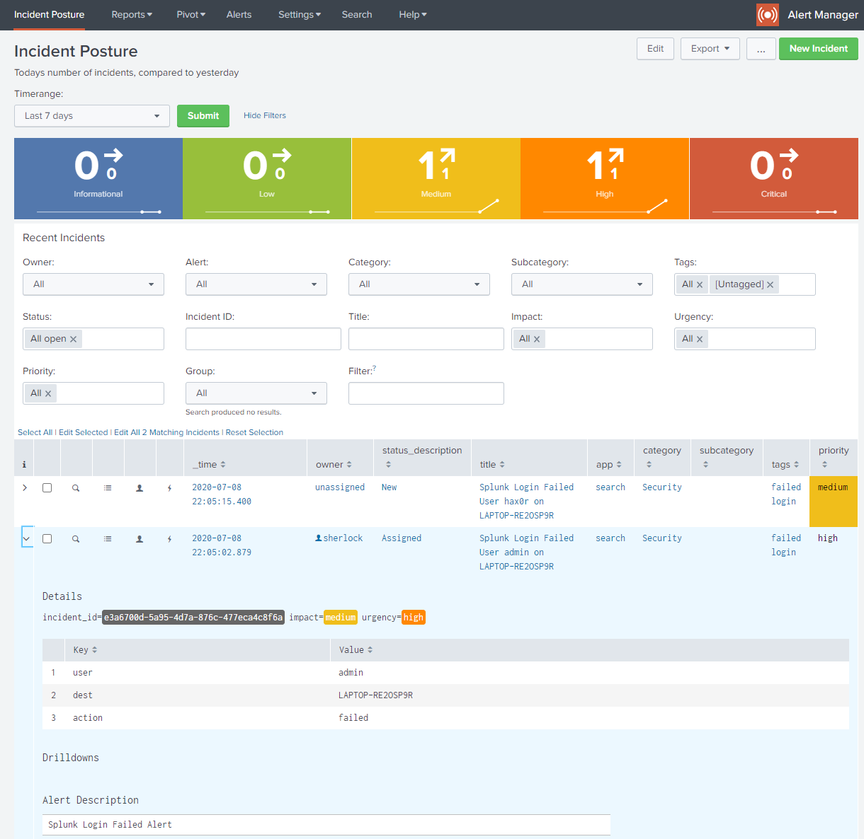Collapse the expanded incident details row
The image size is (864, 839).
pyautogui.click(x=25, y=538)
